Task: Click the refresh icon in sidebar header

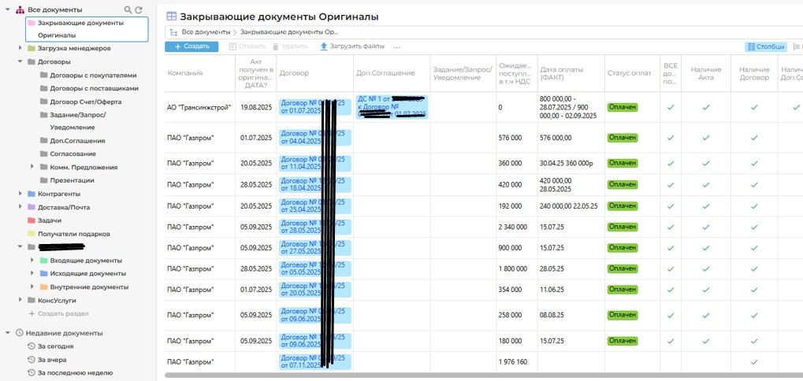Action: tap(138, 9)
